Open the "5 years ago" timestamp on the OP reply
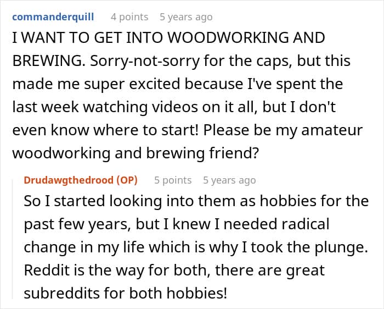This screenshot has width=384, height=309. pyautogui.click(x=229, y=180)
